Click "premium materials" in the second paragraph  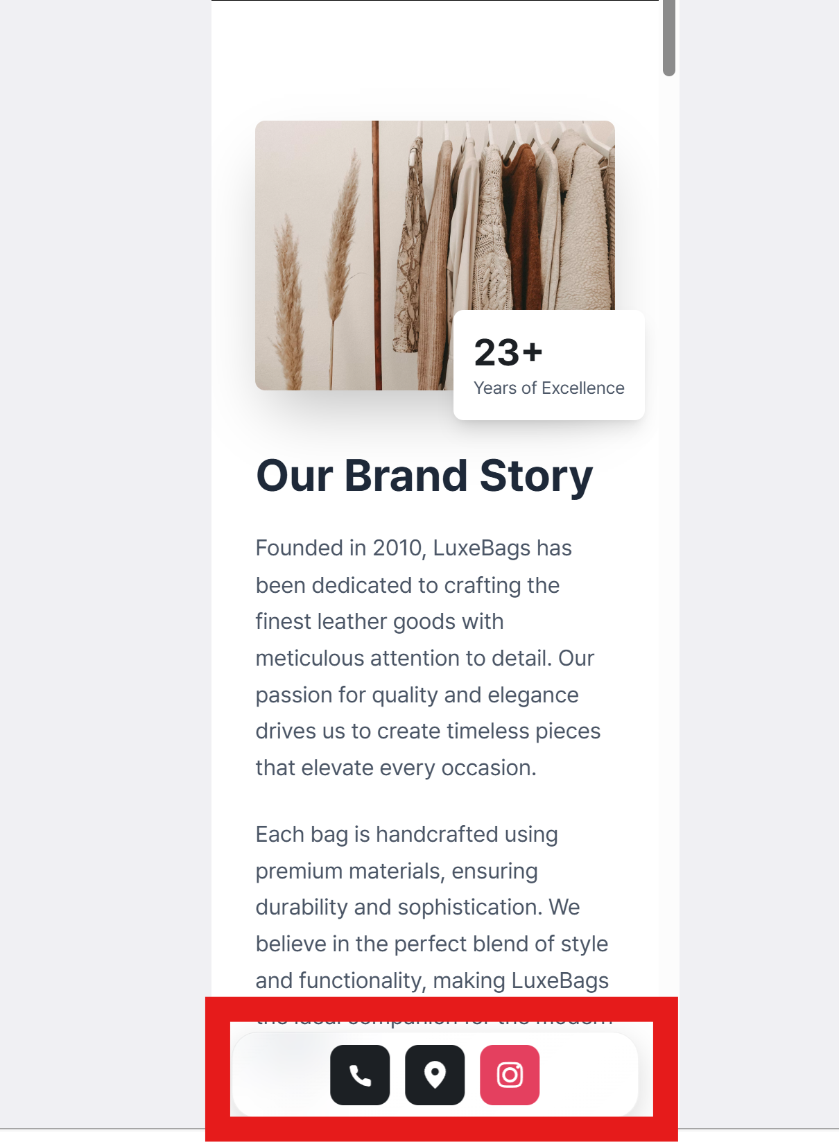[349, 871]
